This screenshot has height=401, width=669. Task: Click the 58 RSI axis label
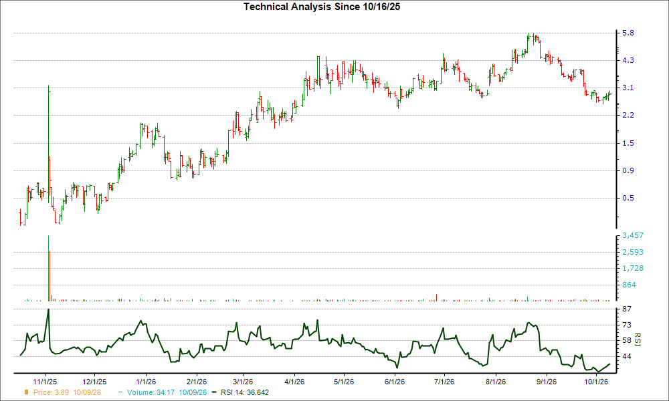pyautogui.click(x=627, y=340)
